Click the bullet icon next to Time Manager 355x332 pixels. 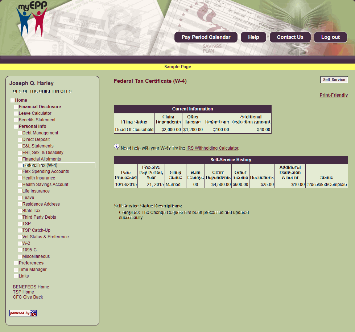[16, 270]
